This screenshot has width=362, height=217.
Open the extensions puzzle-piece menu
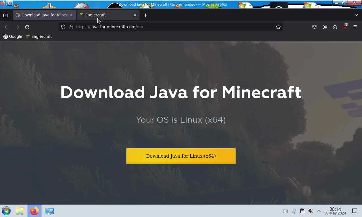pyautogui.click(x=335, y=27)
